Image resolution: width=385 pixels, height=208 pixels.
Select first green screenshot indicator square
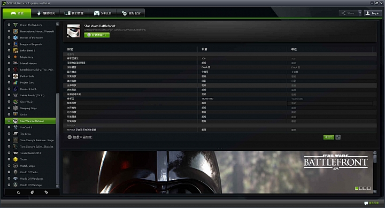[x=357, y=188]
